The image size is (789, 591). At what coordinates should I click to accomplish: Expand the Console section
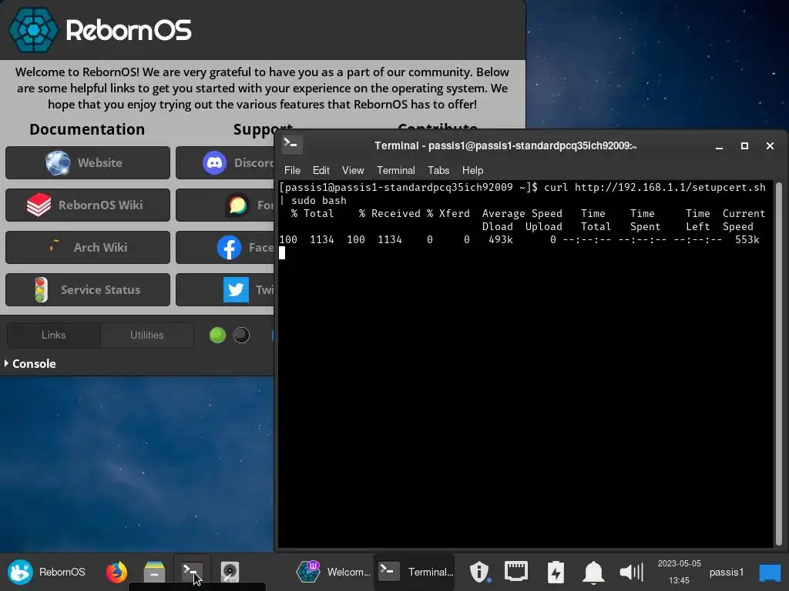[x=30, y=363]
